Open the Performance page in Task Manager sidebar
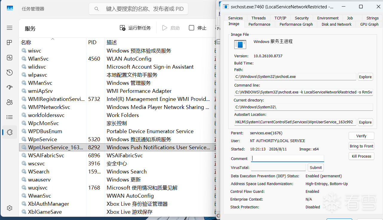383x220 pixels. click(10, 58)
